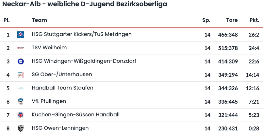Click the Handball Team Staufen club logo
This screenshot has width=266, height=135.
21,88
